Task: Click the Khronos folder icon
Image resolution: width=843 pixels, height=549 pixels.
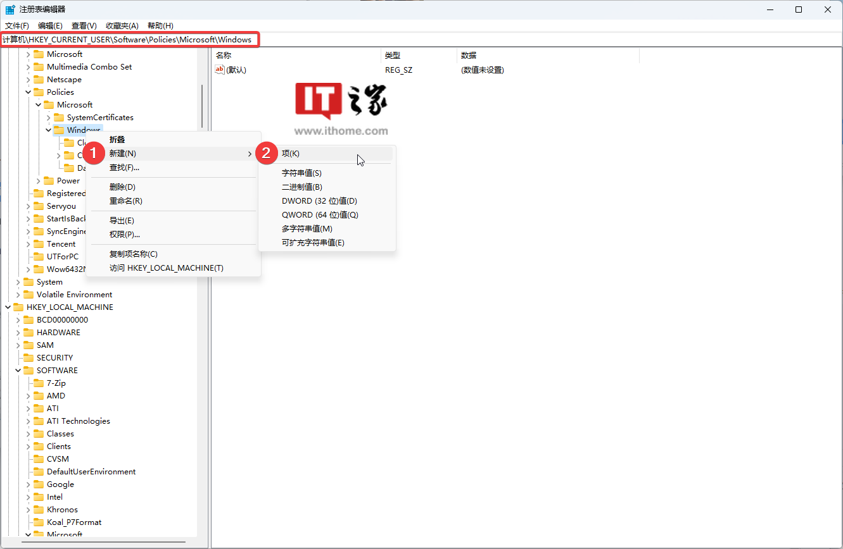Action: pyautogui.click(x=39, y=510)
